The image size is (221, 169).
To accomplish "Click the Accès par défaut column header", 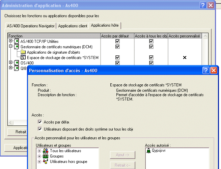I will 117,36.
